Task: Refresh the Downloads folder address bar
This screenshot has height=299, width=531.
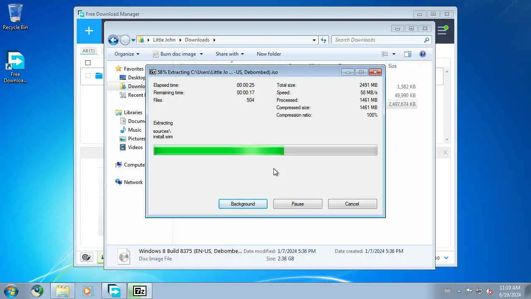Action: (324, 40)
